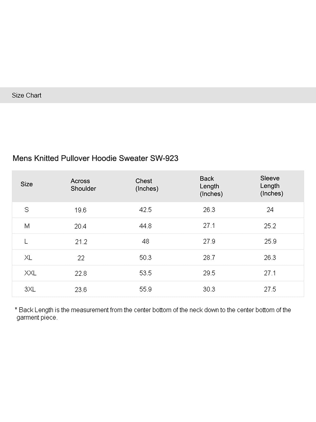
Task: Select the Across Shoulder column header
Action: point(83,185)
